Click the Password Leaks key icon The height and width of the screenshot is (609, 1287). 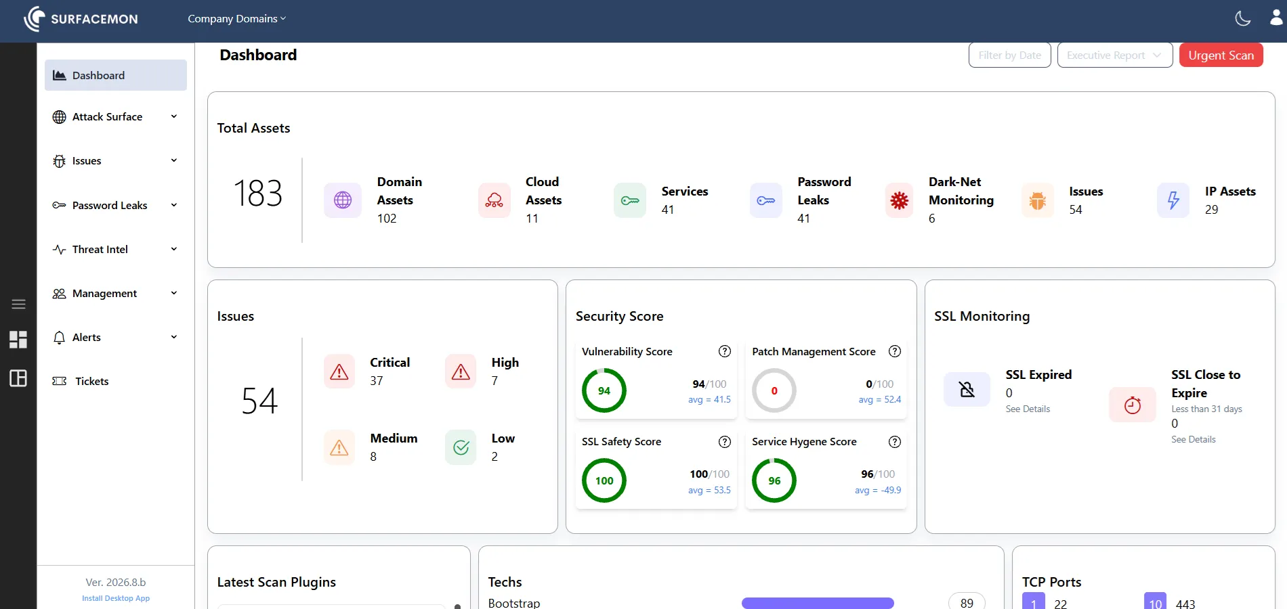(766, 200)
